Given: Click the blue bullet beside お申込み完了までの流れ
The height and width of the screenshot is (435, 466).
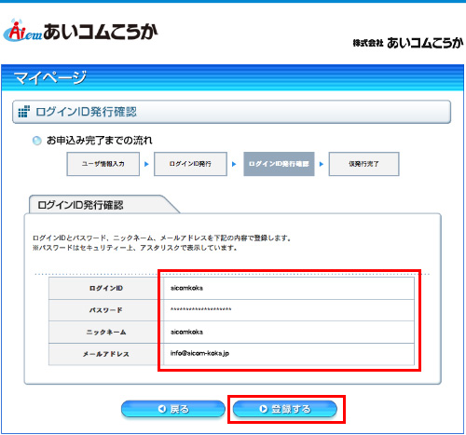Looking at the screenshot, I should pos(37,141).
